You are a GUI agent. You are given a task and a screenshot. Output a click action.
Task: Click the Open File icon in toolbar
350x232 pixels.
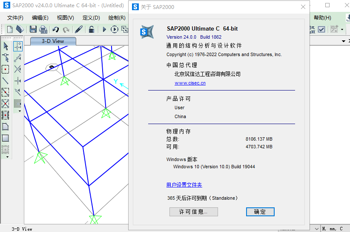pyautogui.click(x=20, y=29)
